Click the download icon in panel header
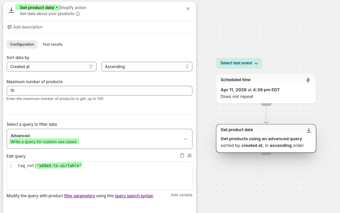The width and height of the screenshot is (340, 213). 11,10
